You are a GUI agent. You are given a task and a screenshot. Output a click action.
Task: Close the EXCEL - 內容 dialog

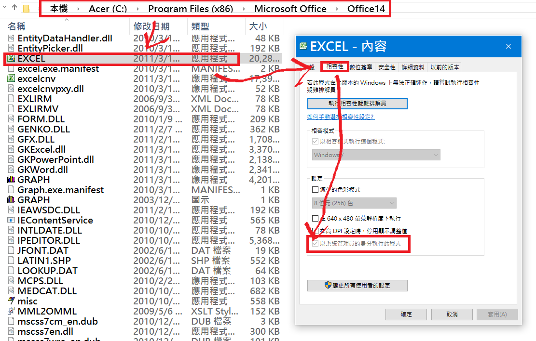tap(509, 46)
